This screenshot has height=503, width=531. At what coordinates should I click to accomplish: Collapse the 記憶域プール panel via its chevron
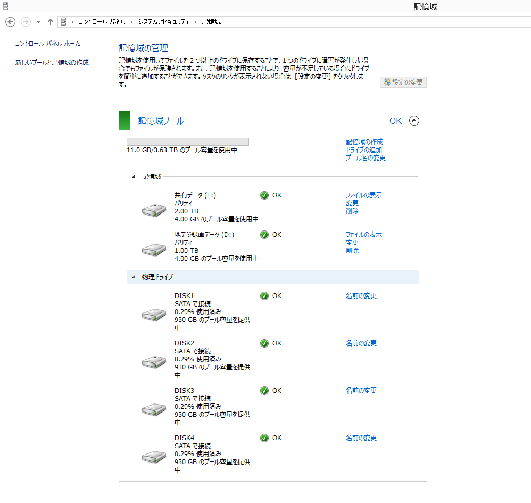(414, 121)
